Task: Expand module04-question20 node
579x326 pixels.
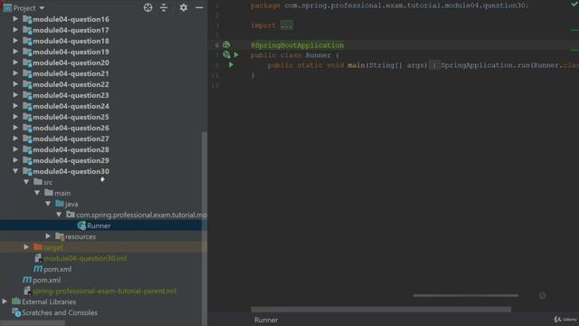Action: click(x=15, y=62)
